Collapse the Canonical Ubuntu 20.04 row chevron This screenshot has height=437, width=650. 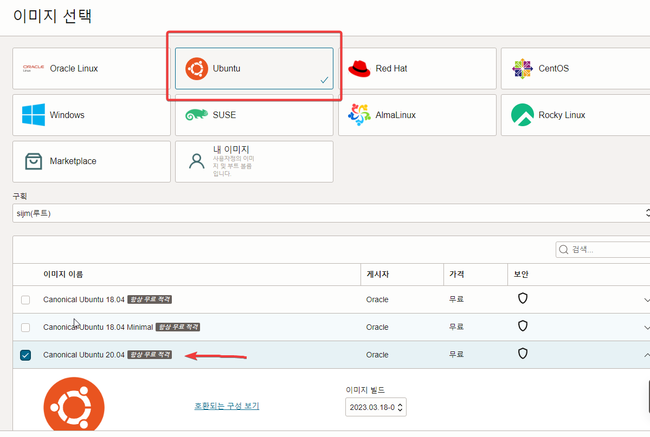(647, 355)
